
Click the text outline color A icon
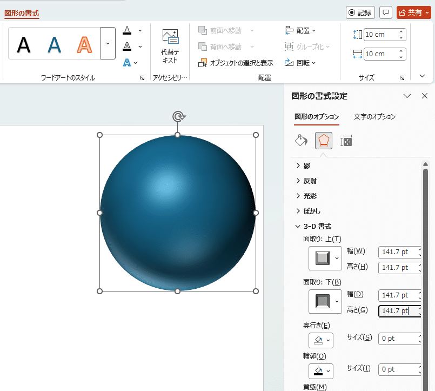(x=127, y=47)
